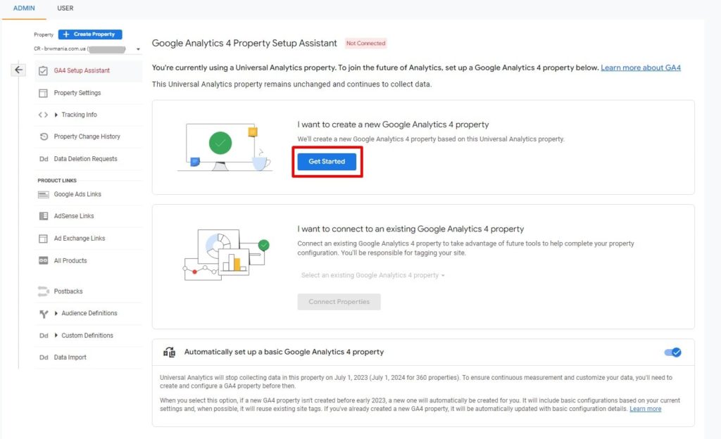
Task: Select the ADMIN tab
Action: [x=24, y=8]
